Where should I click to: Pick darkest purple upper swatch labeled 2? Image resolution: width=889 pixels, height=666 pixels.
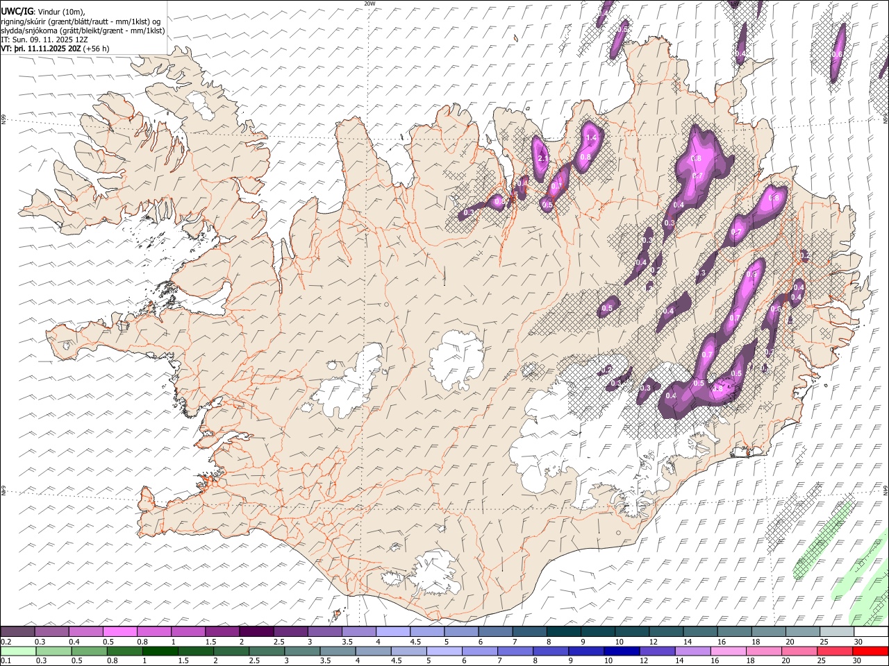[x=256, y=631]
